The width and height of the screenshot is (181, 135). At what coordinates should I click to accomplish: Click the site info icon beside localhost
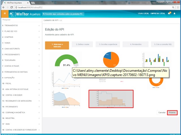pos(16,7)
